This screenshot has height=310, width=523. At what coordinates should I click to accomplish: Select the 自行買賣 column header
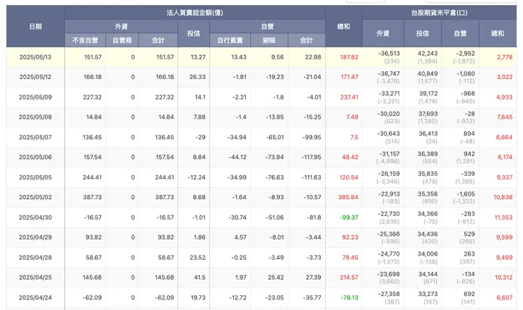tap(230, 40)
